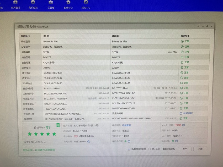
Task: Click the 需用户判断 text in 液晶显示屏 row
Action: pyautogui.click(x=118, y=113)
